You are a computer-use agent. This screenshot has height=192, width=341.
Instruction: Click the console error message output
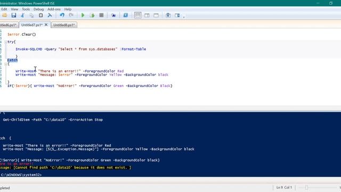pos(66,167)
